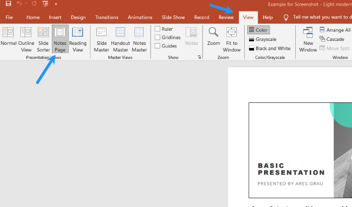
Task: Expand Customize Quick Access Toolbar arrow
Action: [x=56, y=4]
